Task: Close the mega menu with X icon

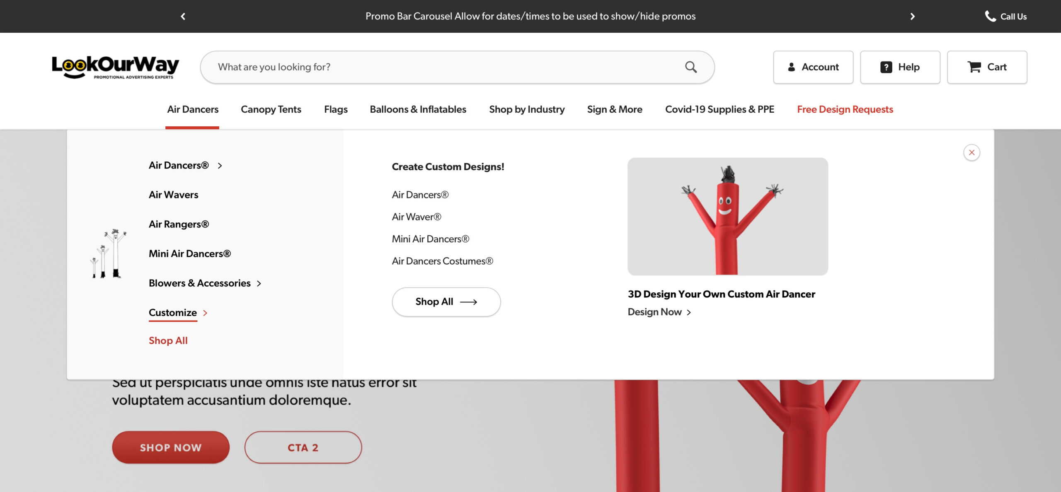Action: 971,152
